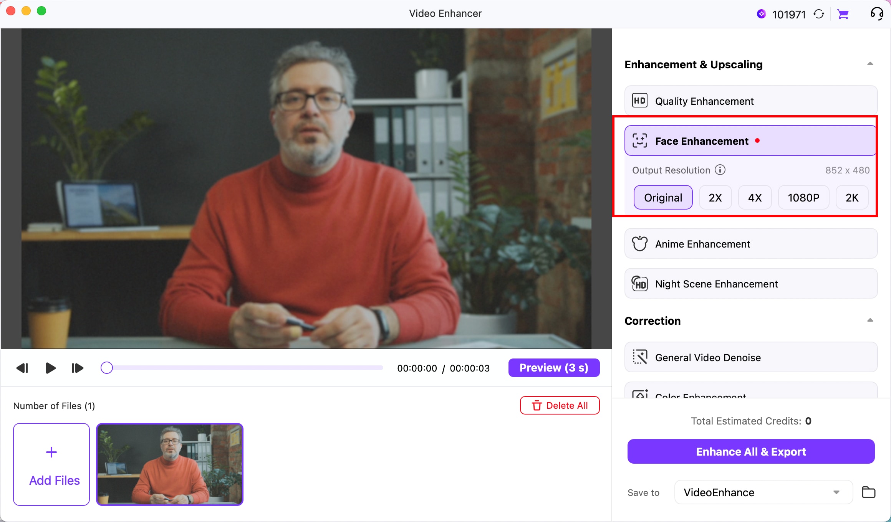
Task: Show Output Resolution info tooltip
Action: click(x=720, y=170)
